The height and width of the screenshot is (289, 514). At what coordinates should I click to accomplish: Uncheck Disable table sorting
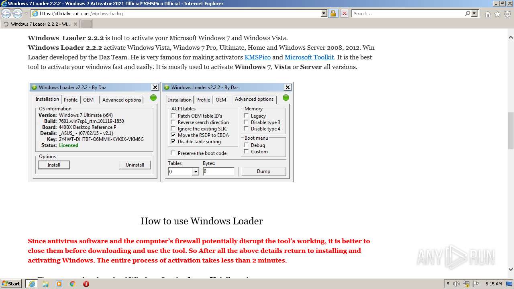click(x=173, y=142)
